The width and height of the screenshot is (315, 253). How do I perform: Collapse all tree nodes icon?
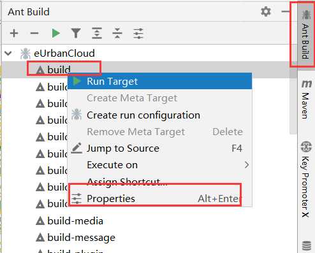117,33
